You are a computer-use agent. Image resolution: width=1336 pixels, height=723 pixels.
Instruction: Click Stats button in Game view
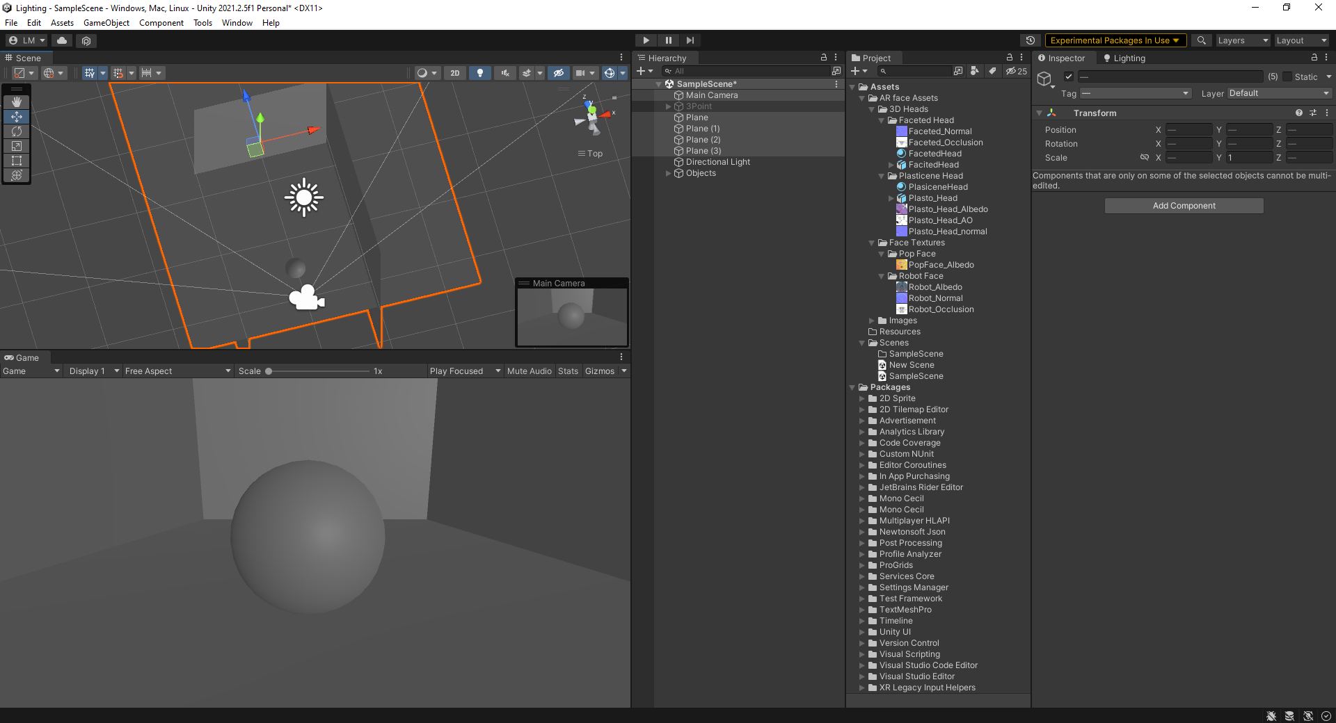point(568,371)
